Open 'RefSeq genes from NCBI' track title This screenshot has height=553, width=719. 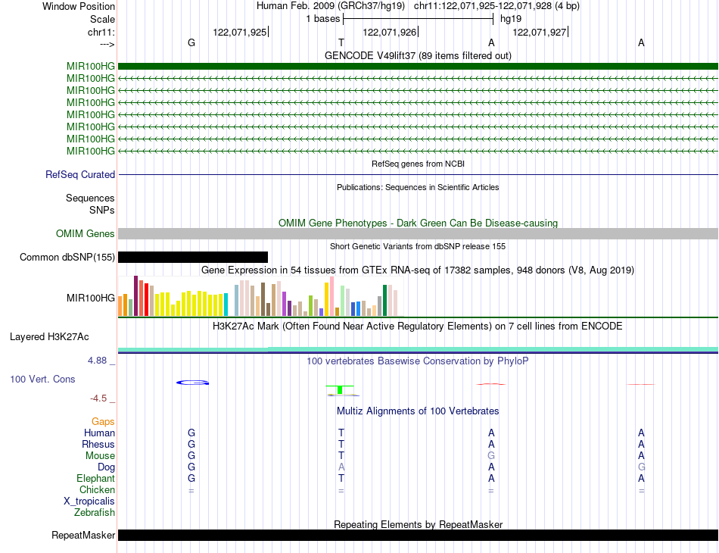(x=418, y=164)
